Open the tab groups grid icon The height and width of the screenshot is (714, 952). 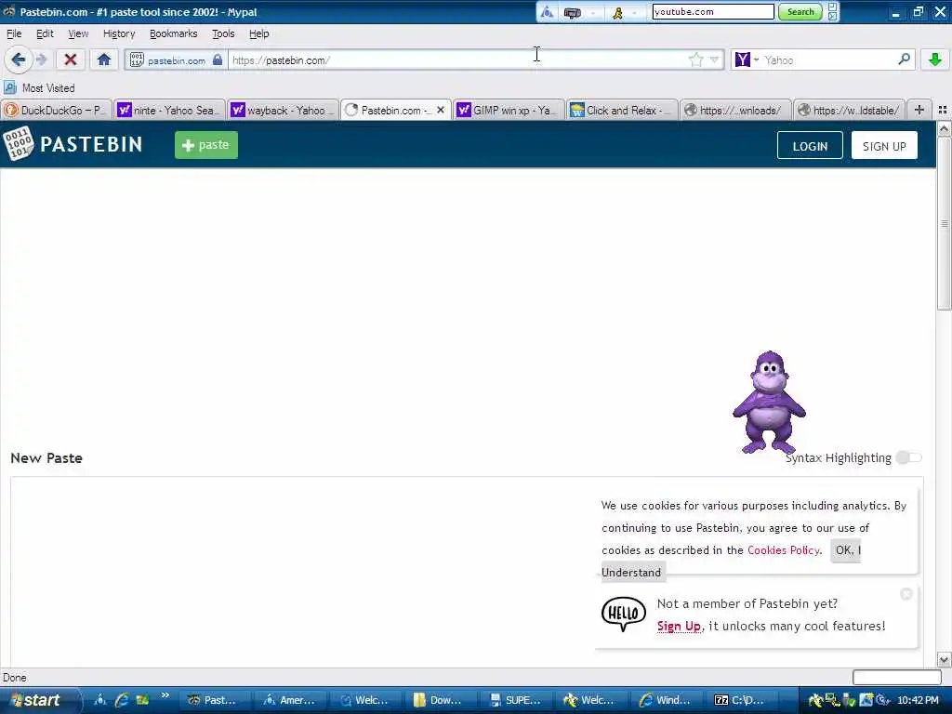point(943,110)
